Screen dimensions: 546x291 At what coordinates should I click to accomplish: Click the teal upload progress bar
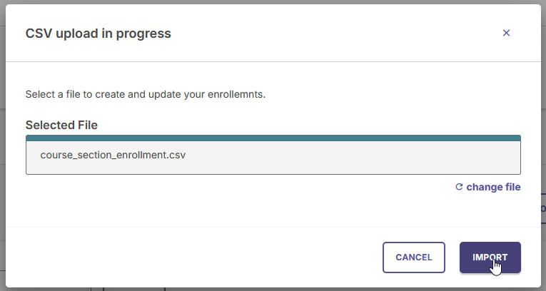(x=273, y=138)
